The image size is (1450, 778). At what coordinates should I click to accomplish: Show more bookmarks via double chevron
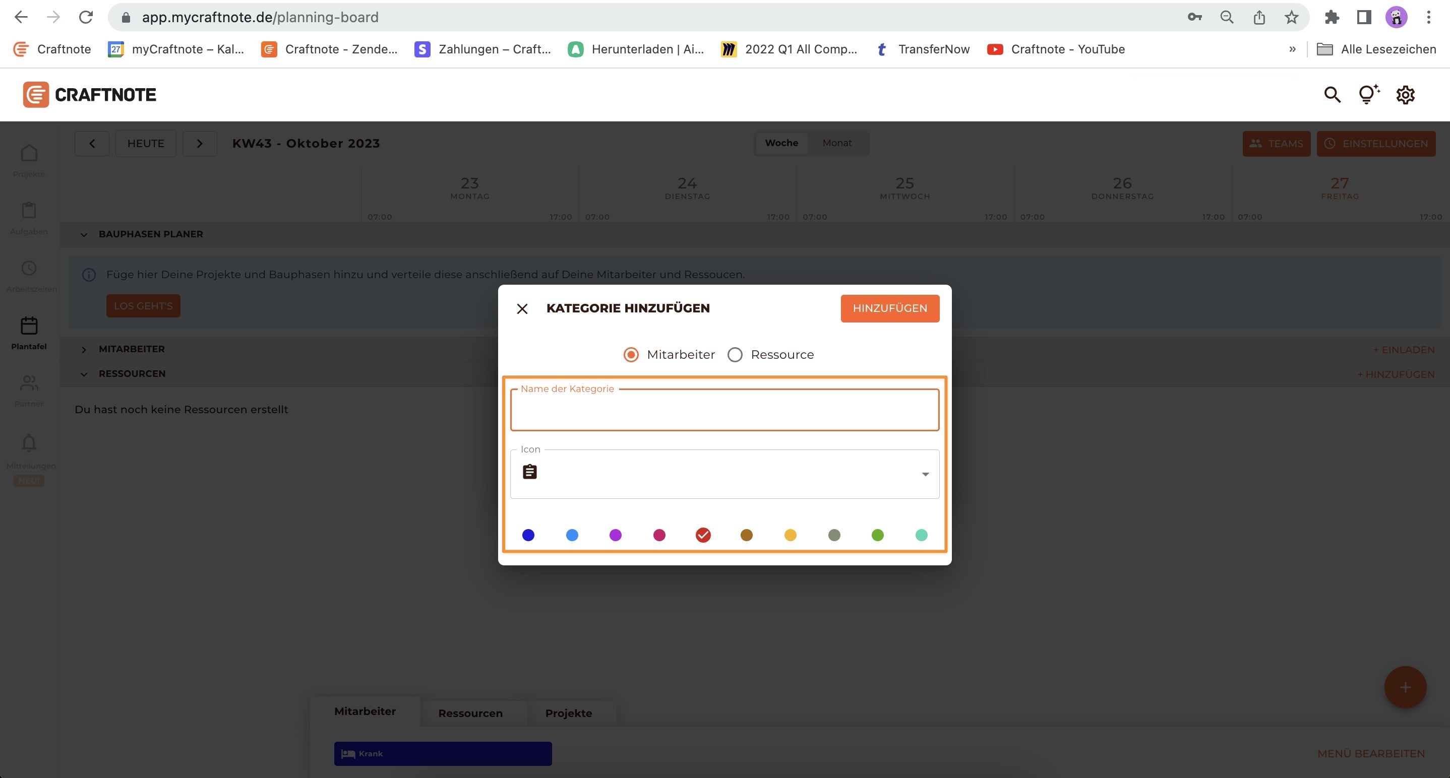(1292, 49)
